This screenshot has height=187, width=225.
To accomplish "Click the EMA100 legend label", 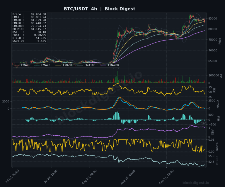I will [90, 65].
